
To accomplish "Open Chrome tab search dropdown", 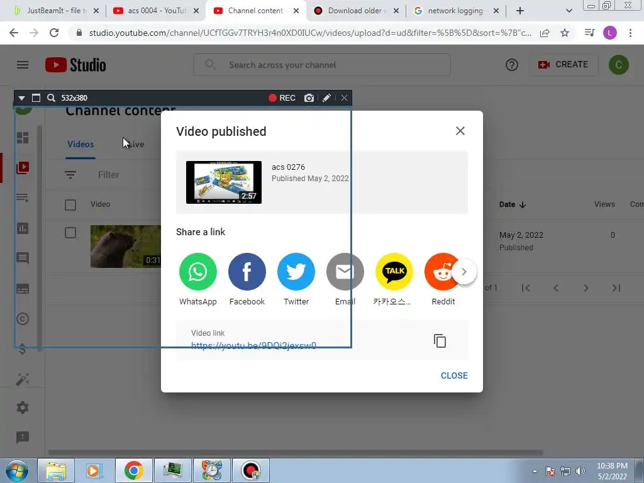I will pos(569,11).
